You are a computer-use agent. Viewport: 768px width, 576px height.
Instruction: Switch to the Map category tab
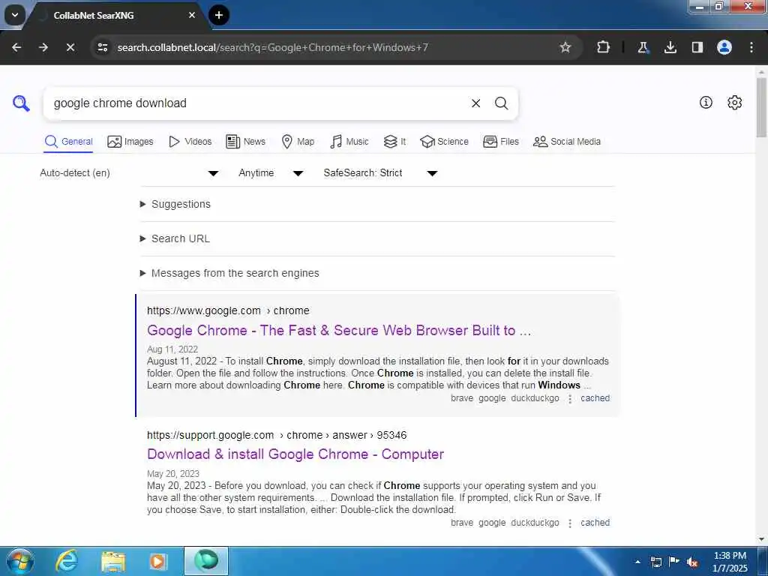pos(298,142)
